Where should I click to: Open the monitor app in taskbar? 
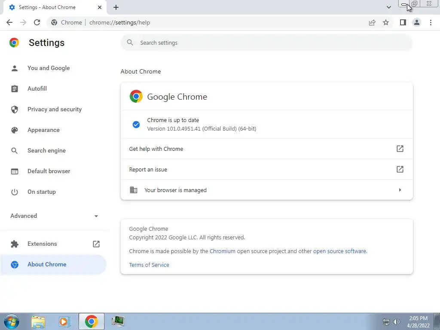click(x=118, y=321)
